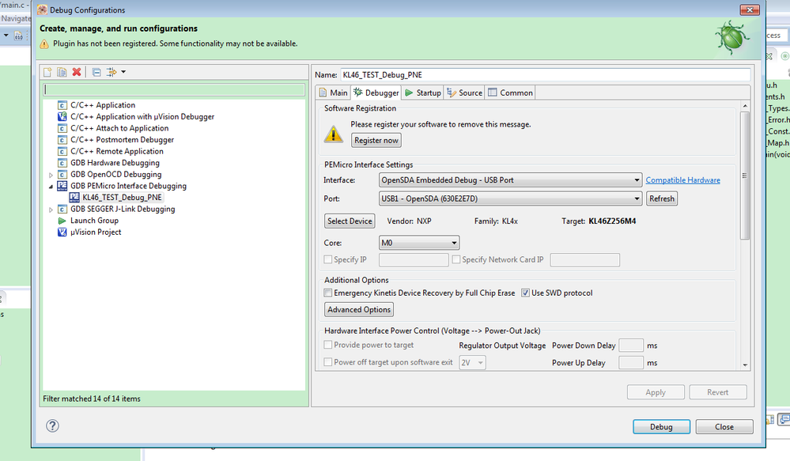Switch to the Main tab

pos(334,93)
